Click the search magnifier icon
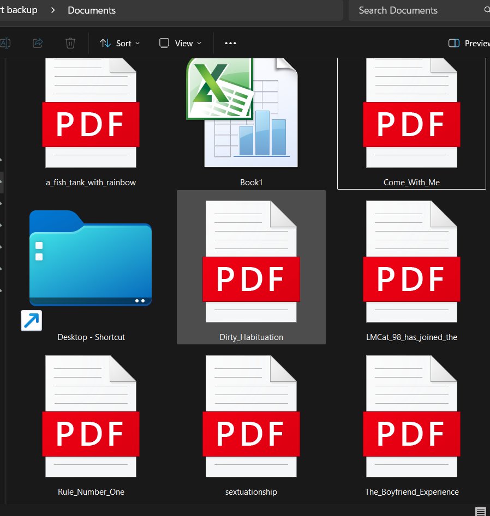This screenshot has width=490, height=516. point(487,10)
